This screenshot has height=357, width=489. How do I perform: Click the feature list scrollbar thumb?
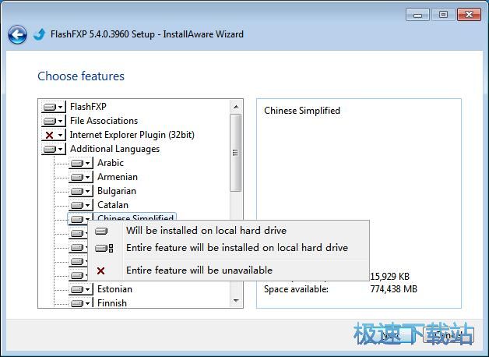(235, 153)
